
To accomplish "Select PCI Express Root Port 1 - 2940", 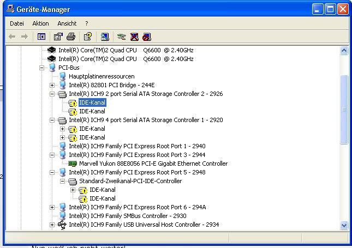I will tap(137, 146).
